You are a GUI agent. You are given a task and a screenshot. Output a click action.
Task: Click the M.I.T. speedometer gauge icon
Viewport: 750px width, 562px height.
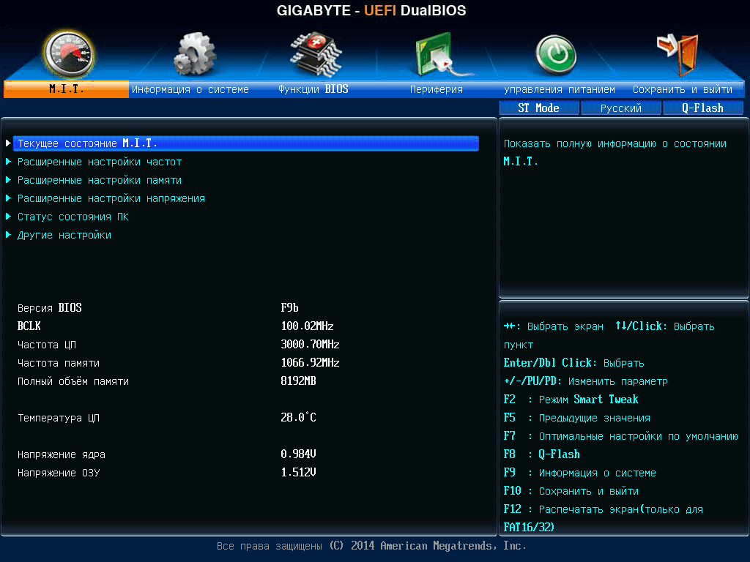pos(68,55)
